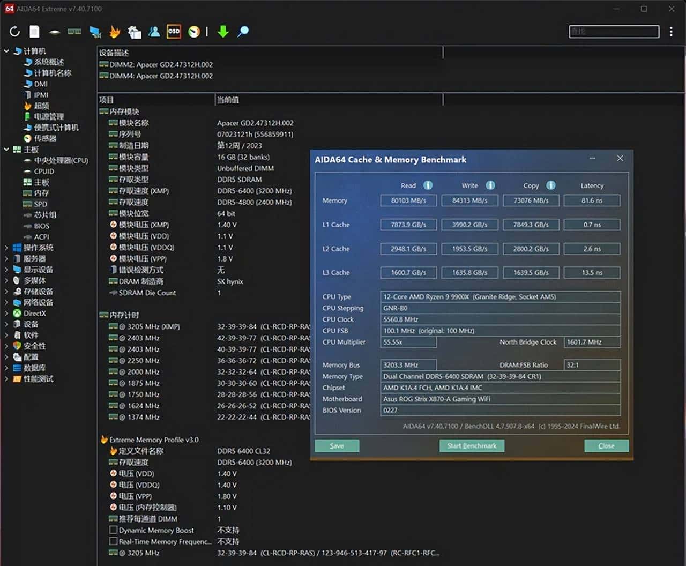Expand the DirectX tree node
The image size is (686, 566).
pos(6,313)
